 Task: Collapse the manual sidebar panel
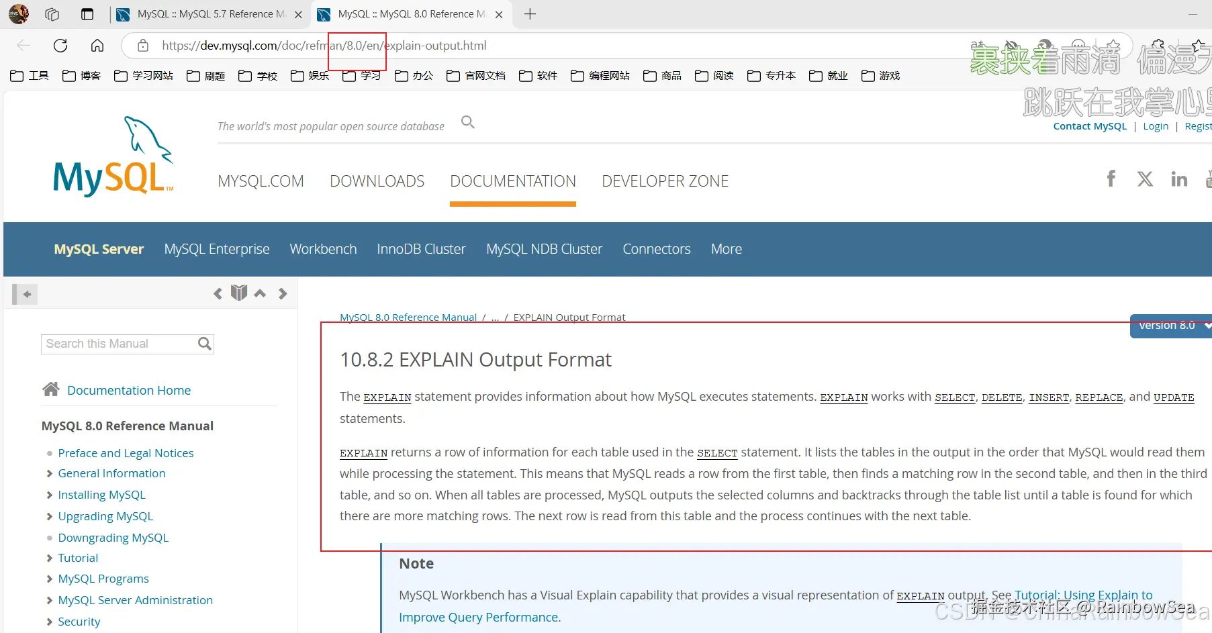click(26, 294)
